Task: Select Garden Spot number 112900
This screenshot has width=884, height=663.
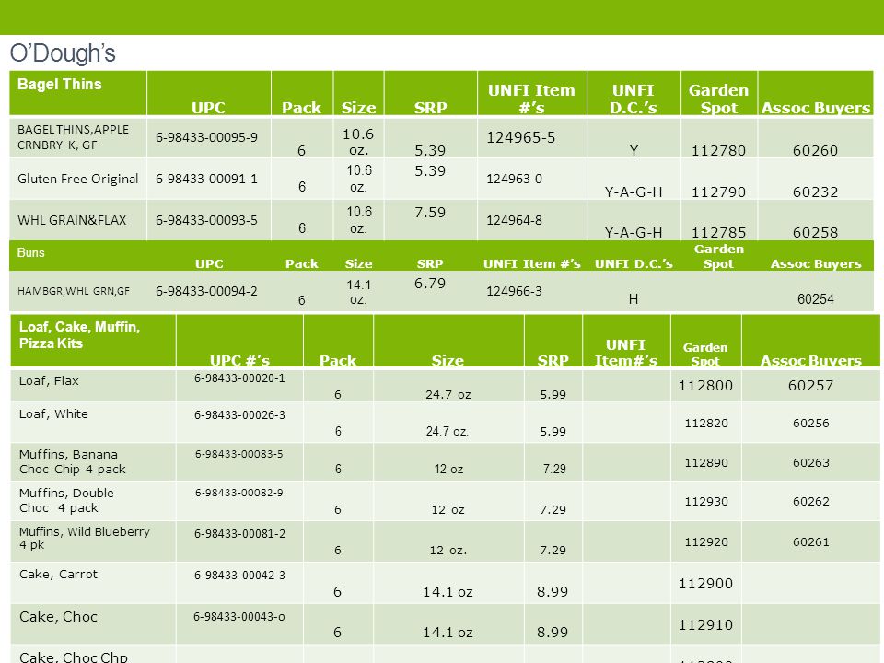Action: click(x=706, y=584)
